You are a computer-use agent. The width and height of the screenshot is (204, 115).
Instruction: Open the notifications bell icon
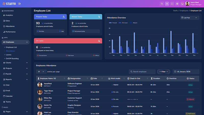tap(182, 4)
